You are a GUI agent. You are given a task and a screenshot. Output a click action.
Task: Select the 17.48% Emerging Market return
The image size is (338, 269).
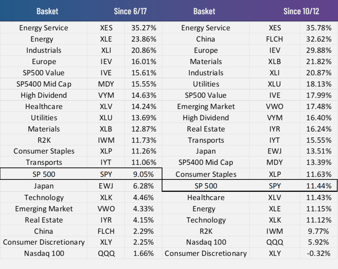click(x=319, y=107)
